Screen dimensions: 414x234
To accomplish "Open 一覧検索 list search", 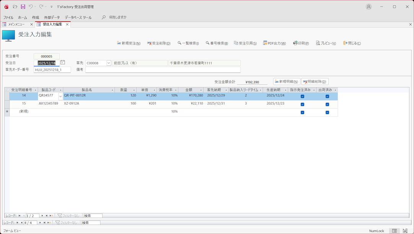I will pyautogui.click(x=188, y=43).
